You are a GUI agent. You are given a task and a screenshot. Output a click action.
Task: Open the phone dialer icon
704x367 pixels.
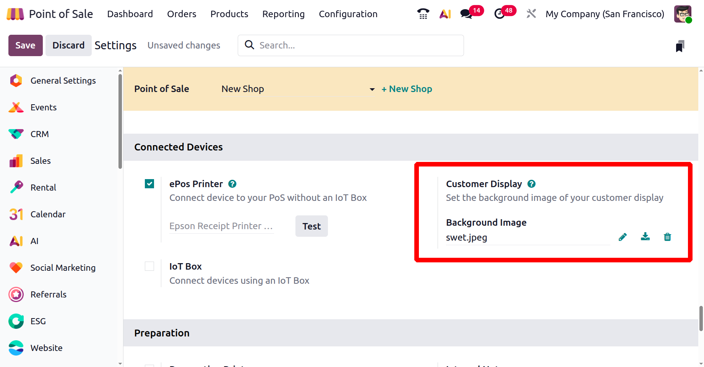point(423,14)
